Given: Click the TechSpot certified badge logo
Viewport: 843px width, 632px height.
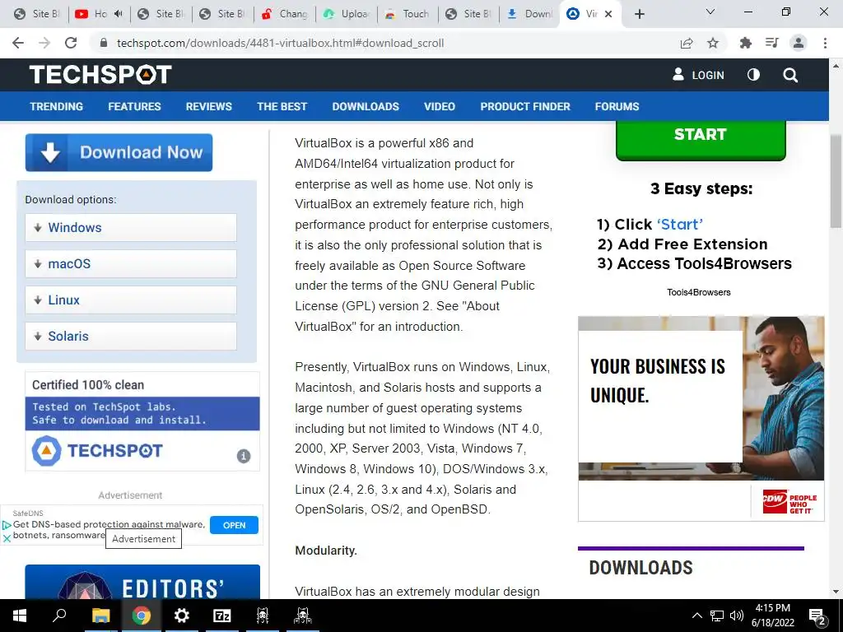Looking at the screenshot, I should pos(97,450).
